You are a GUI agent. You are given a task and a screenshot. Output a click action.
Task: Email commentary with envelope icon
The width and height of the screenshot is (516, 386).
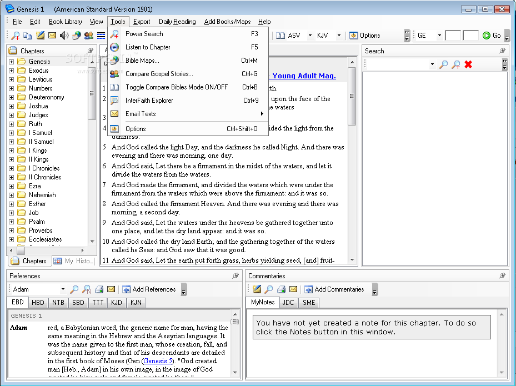(x=293, y=289)
